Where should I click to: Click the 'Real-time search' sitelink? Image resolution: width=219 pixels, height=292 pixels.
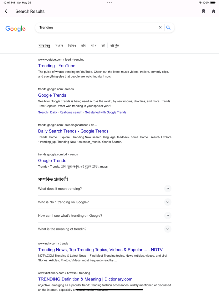point(71,112)
